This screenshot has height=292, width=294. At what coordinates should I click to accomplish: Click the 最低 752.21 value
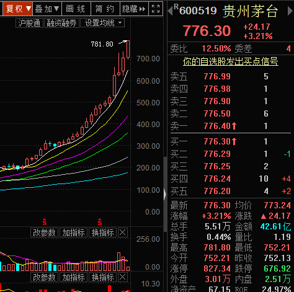click(277, 247)
